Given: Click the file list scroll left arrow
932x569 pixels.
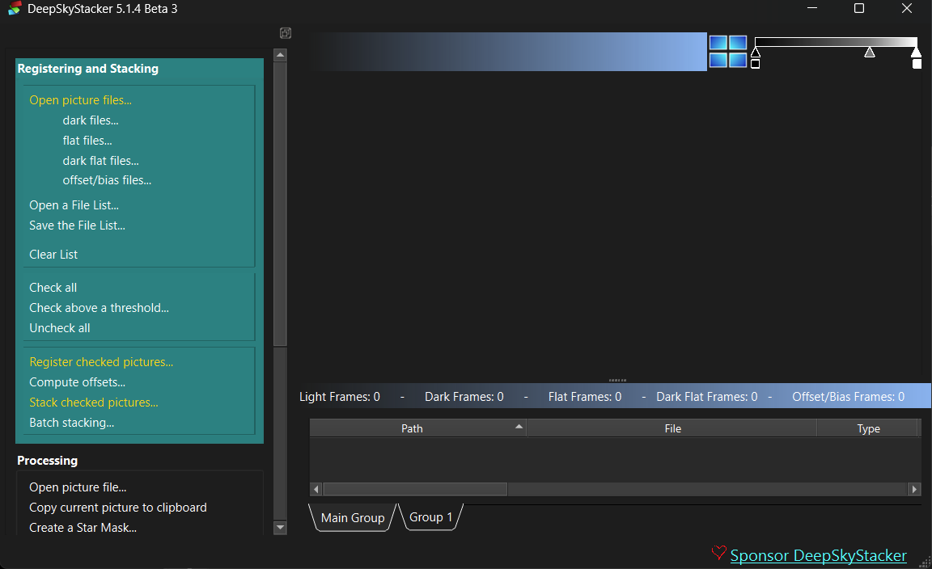Looking at the screenshot, I should (316, 490).
